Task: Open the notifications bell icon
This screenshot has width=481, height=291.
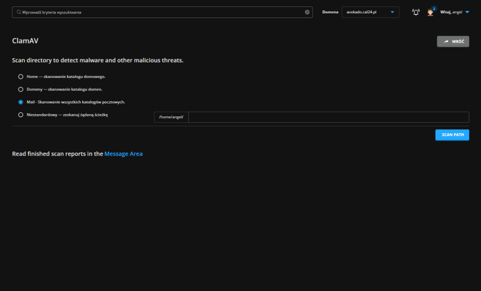Action: [416, 12]
